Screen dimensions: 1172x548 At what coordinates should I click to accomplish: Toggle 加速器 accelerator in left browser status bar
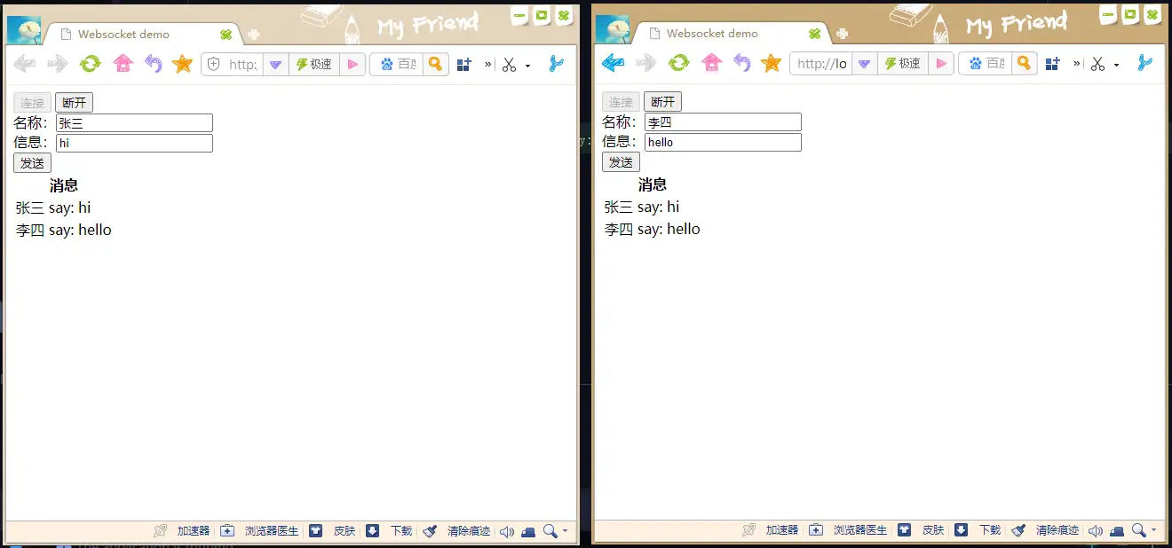193,531
